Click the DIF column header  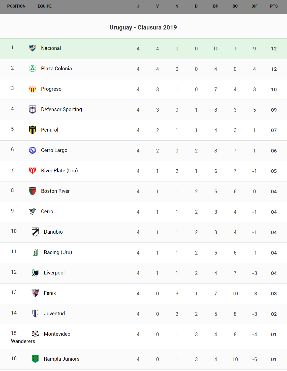tap(254, 6)
